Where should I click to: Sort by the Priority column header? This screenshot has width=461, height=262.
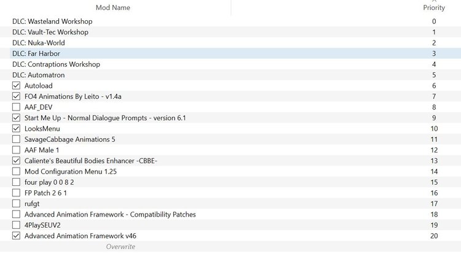[x=434, y=7]
